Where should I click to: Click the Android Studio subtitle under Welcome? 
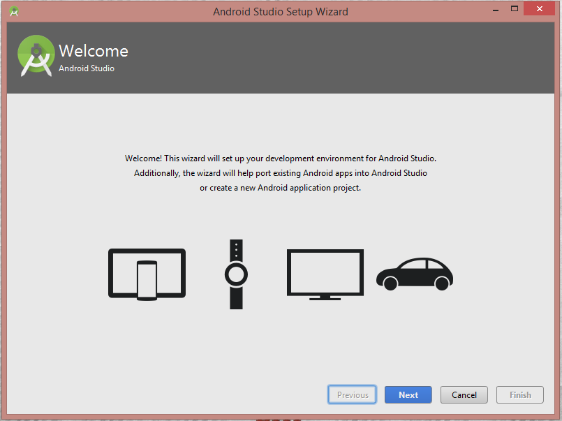87,68
